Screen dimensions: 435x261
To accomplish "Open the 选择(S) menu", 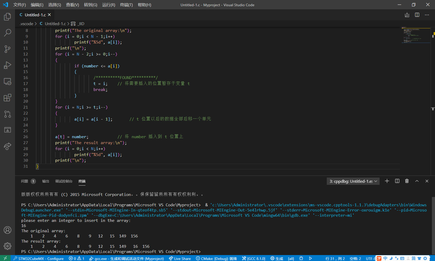I will (x=55, y=5).
